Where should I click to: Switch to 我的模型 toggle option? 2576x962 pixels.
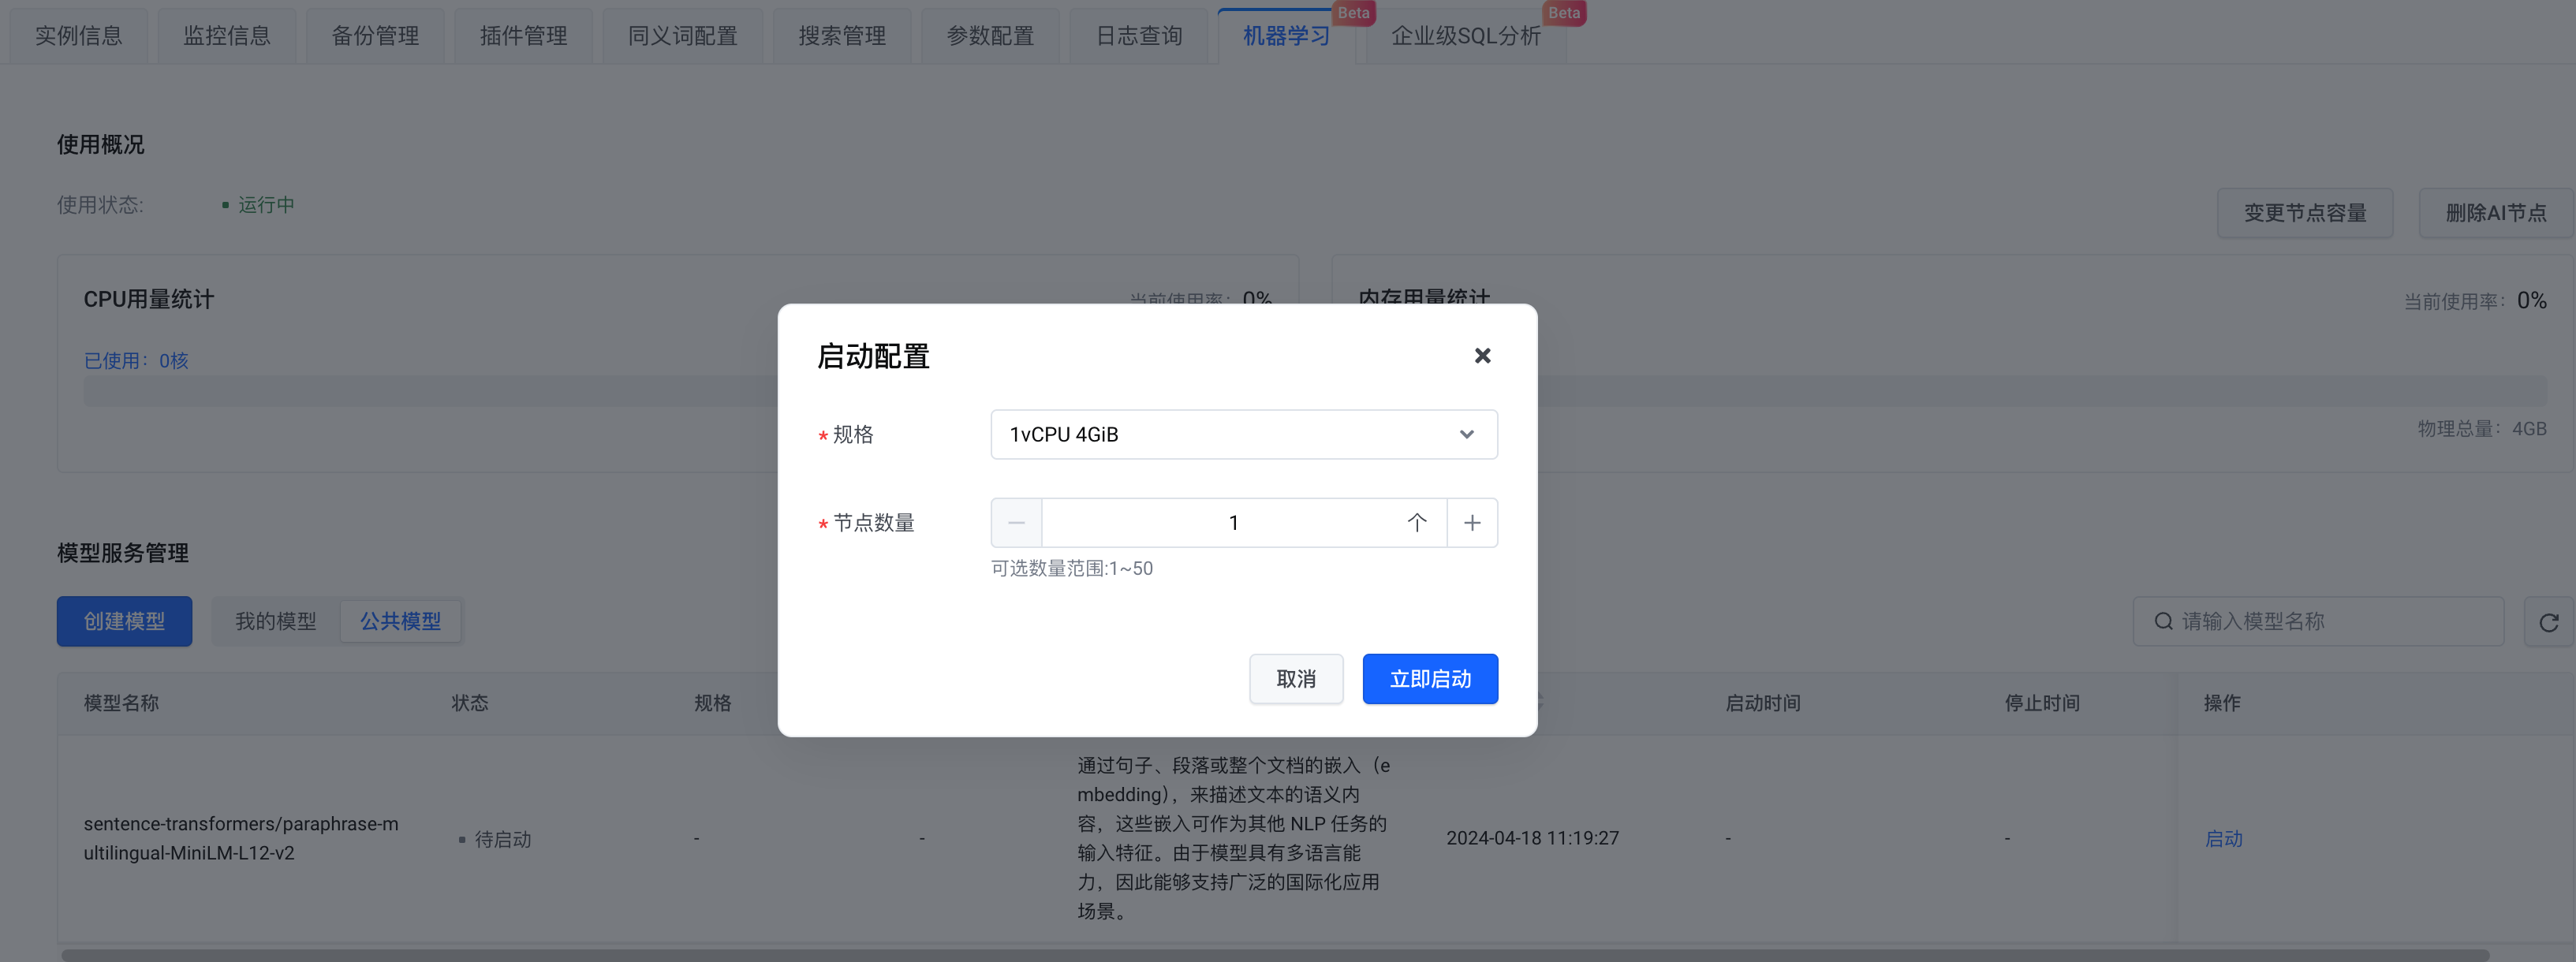[x=275, y=622]
